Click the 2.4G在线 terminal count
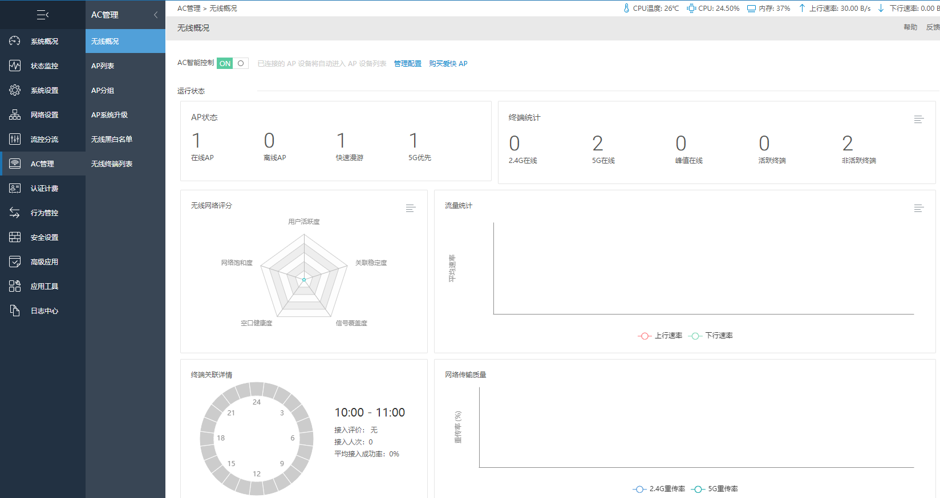 tap(514, 143)
